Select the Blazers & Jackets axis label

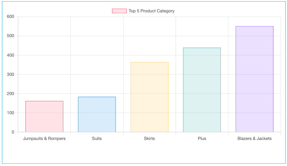(x=254, y=139)
